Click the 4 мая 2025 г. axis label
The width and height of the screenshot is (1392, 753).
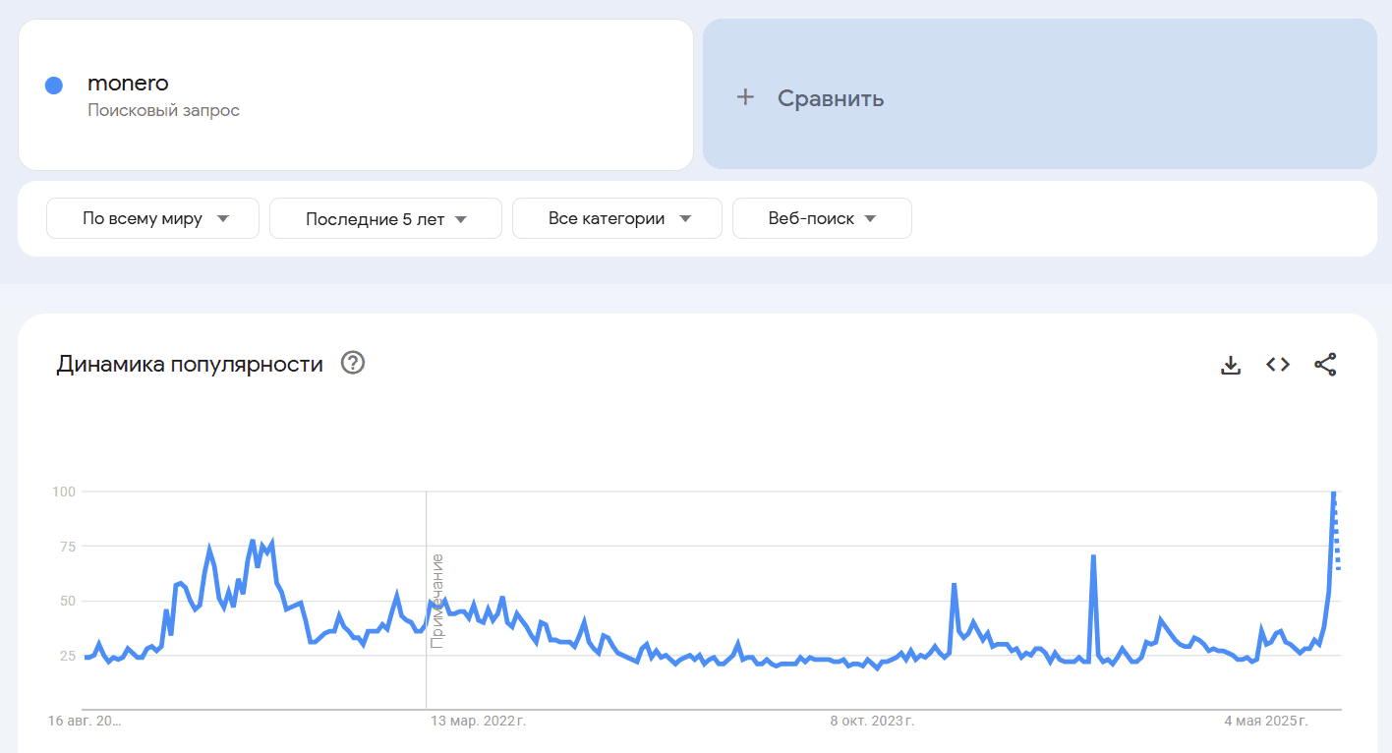(x=1266, y=722)
